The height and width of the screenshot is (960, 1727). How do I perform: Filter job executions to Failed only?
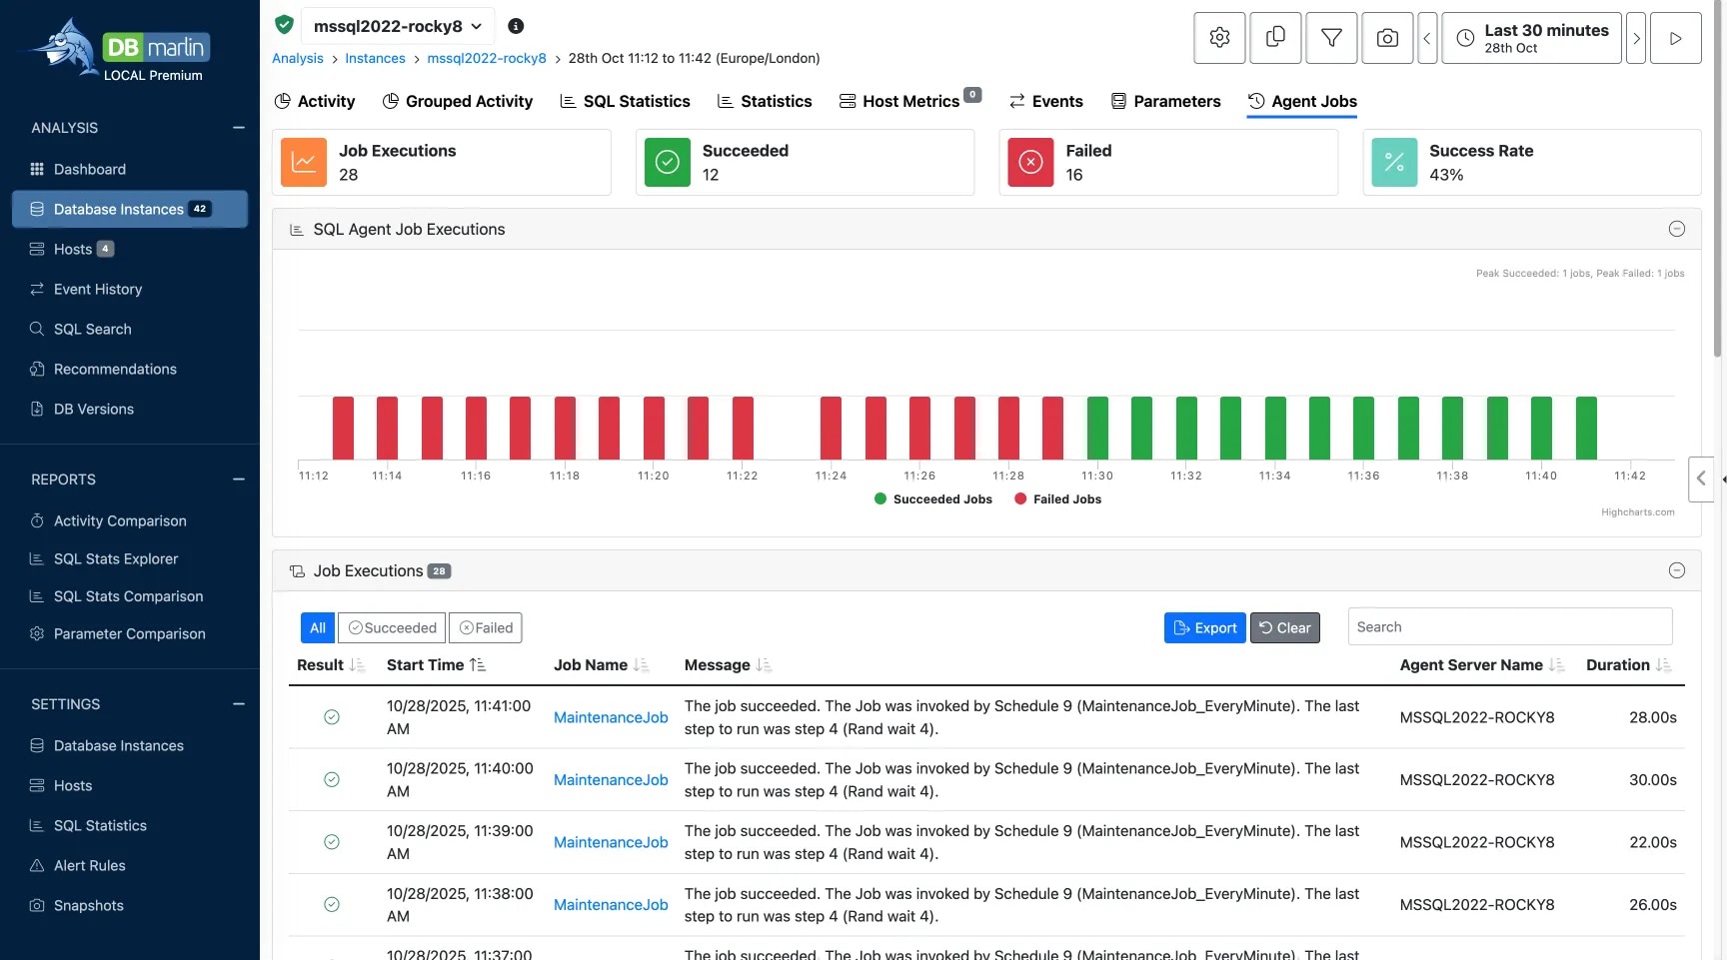click(x=486, y=627)
